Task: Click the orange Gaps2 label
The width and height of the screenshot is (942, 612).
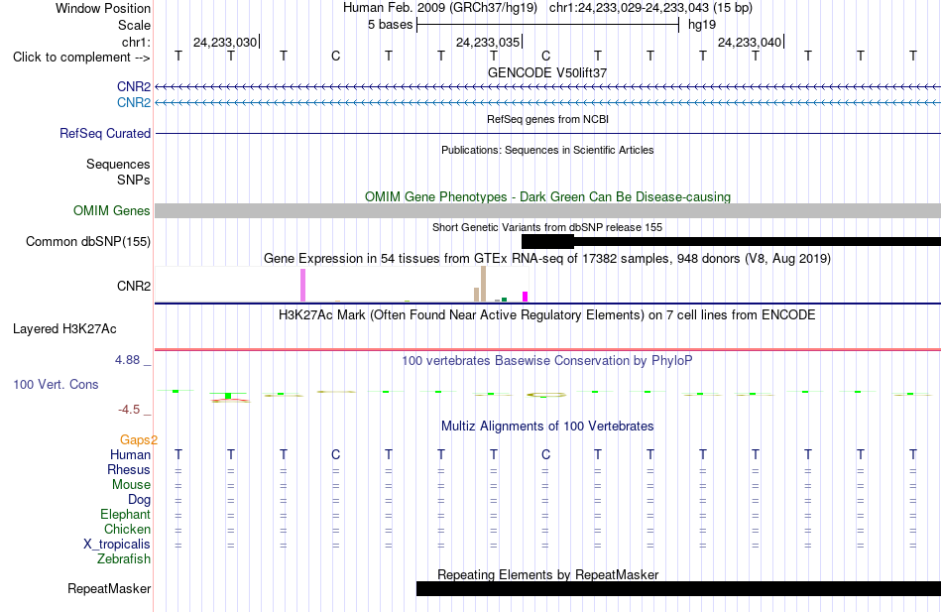Action: coord(138,440)
